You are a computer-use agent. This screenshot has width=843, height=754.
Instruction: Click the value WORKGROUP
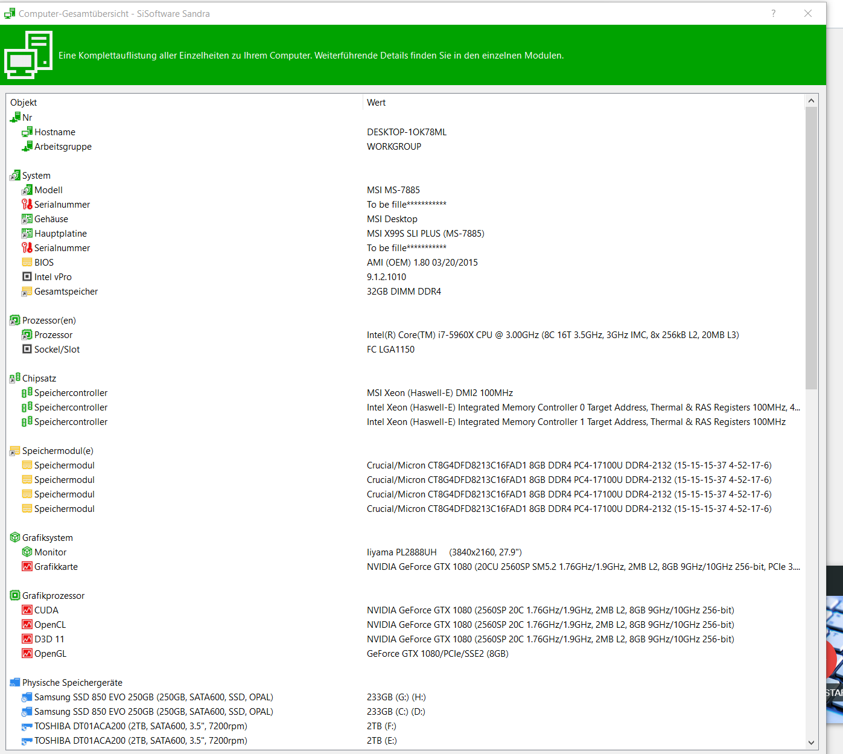(x=394, y=146)
